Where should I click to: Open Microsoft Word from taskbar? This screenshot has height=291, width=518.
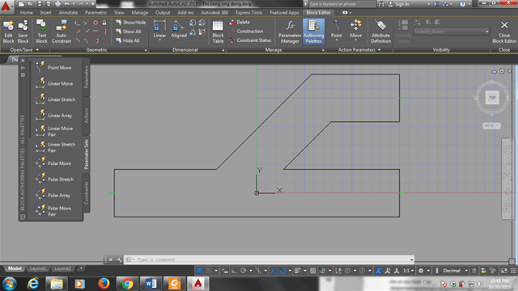click(x=151, y=284)
